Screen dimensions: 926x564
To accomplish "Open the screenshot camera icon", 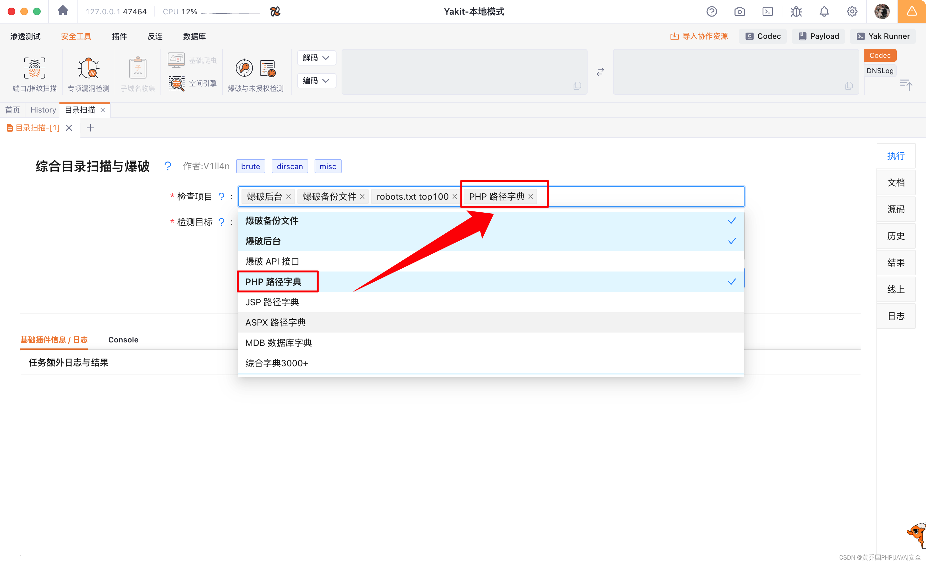I will (739, 12).
